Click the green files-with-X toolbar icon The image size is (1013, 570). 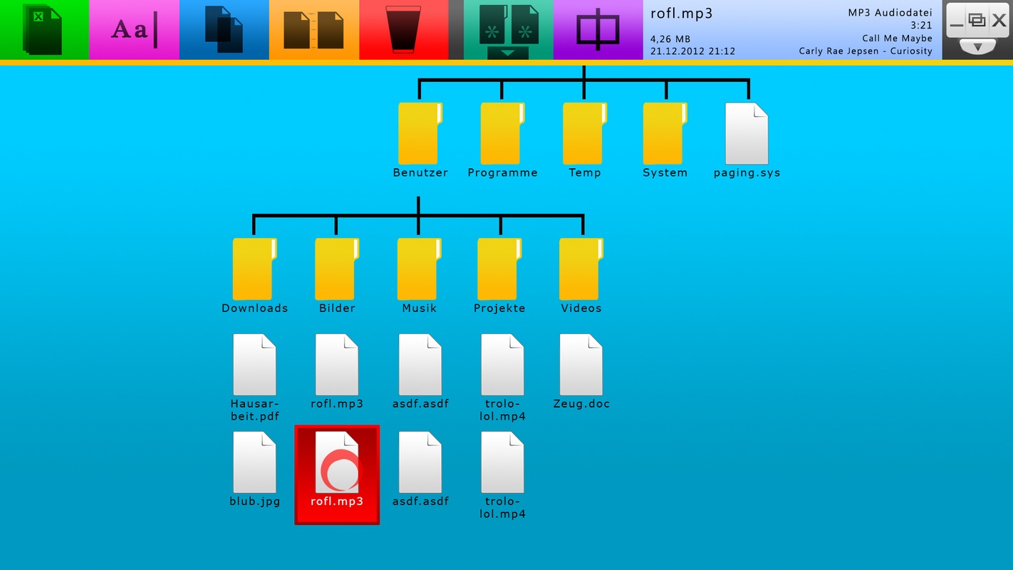click(x=44, y=30)
